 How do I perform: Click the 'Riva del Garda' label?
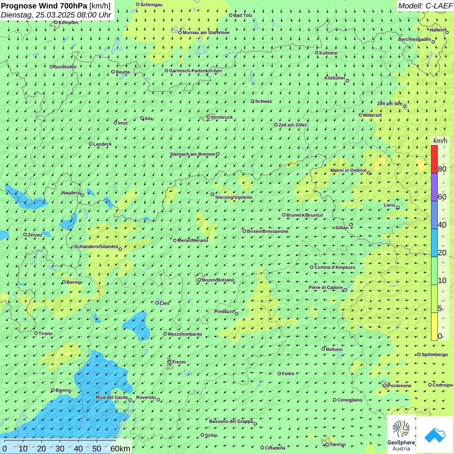point(112,397)
